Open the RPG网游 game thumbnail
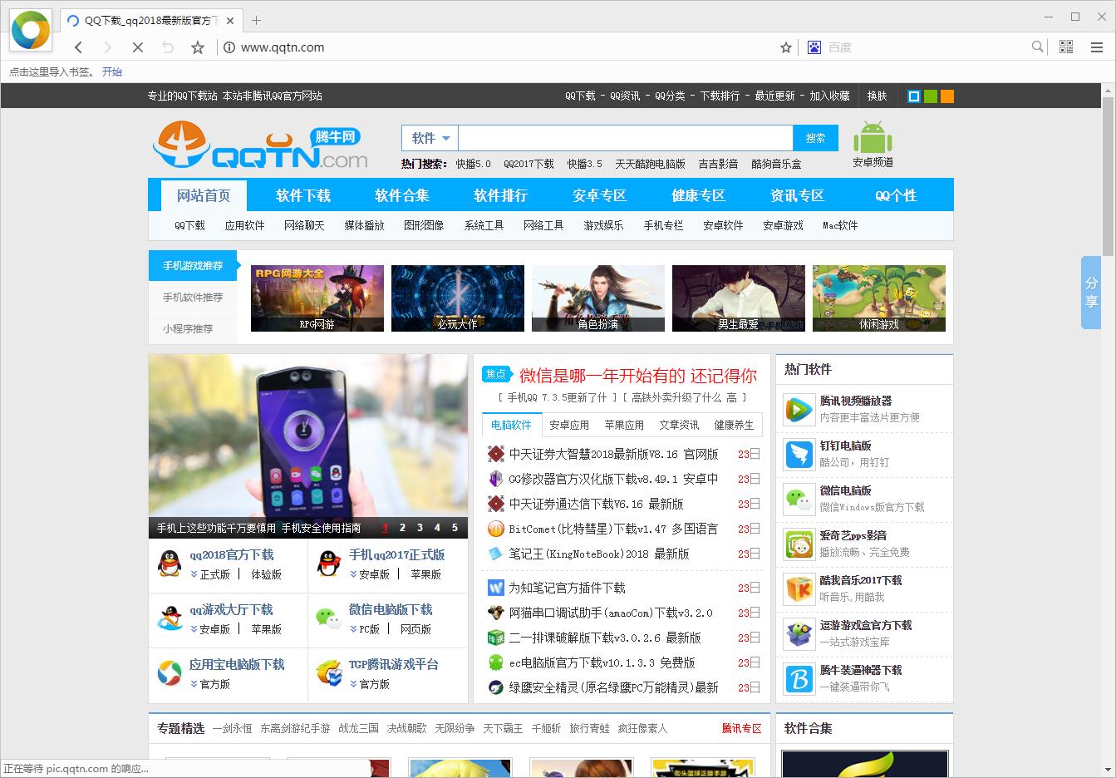This screenshot has width=1116, height=778. pyautogui.click(x=317, y=298)
